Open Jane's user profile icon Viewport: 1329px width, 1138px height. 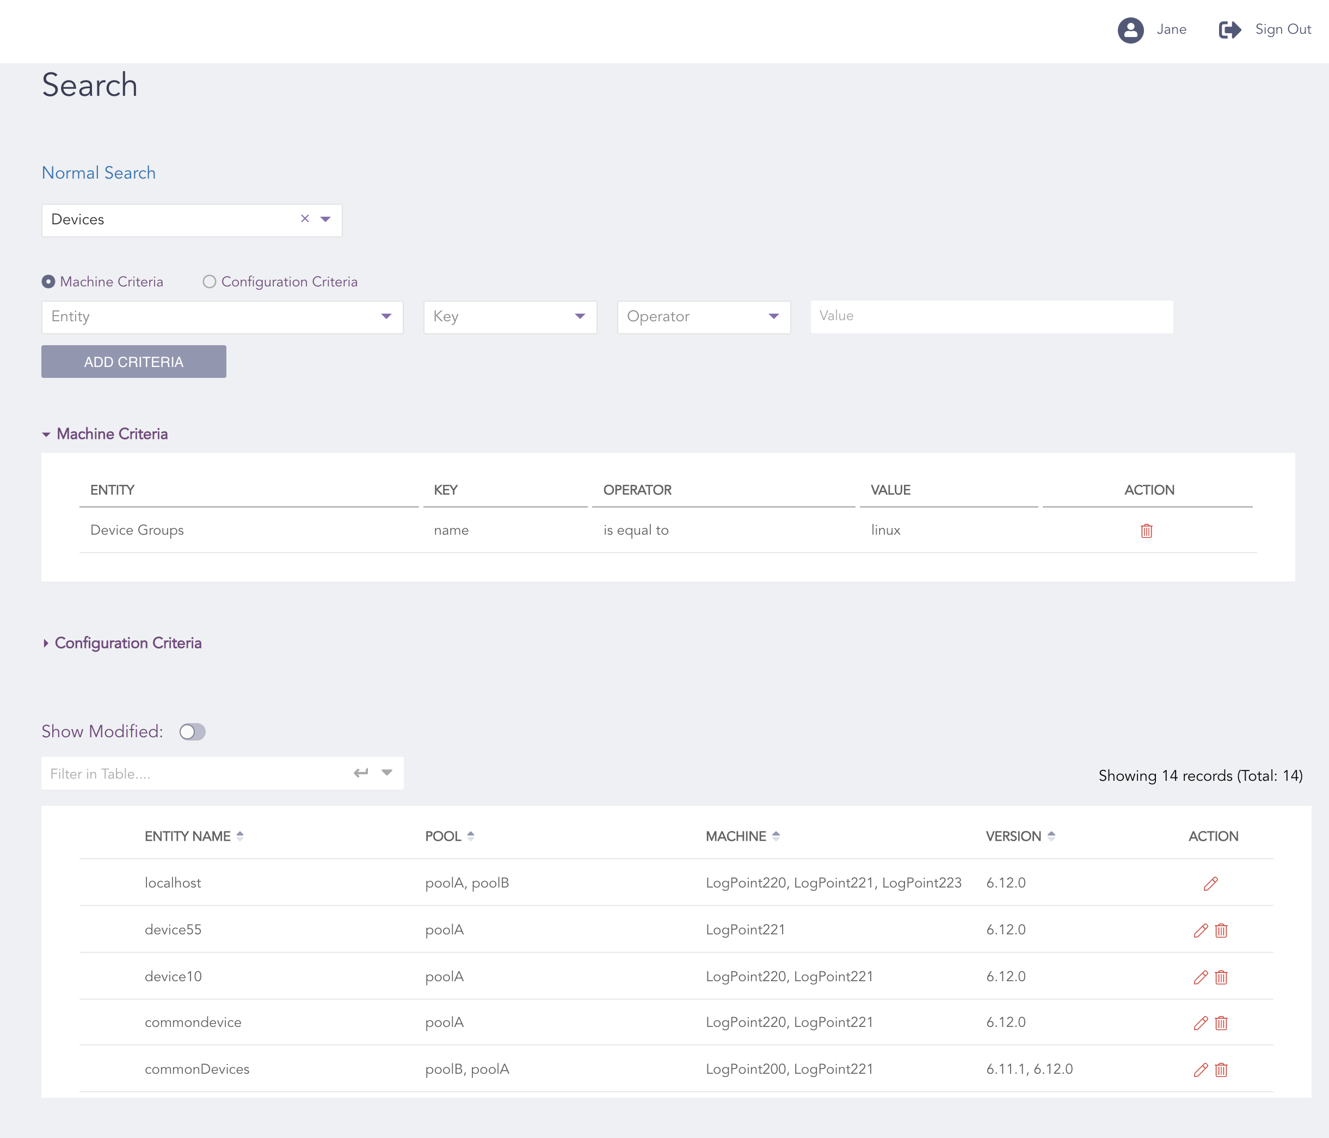pos(1132,29)
